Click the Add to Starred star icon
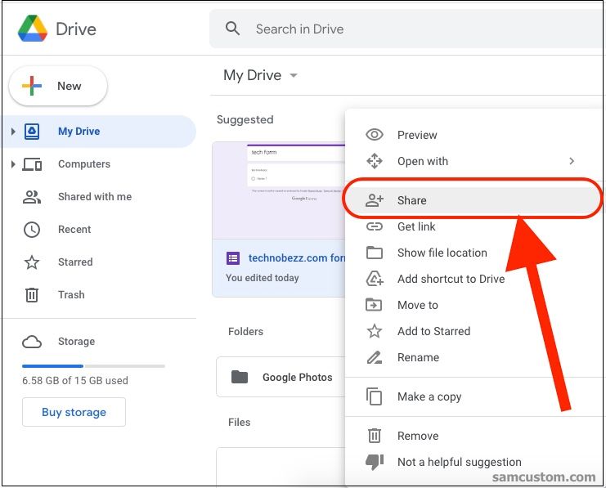606x488 pixels. click(374, 331)
